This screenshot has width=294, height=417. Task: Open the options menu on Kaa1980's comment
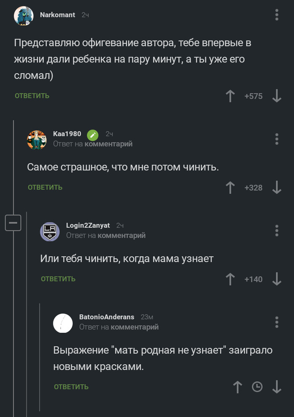pyautogui.click(x=276, y=139)
